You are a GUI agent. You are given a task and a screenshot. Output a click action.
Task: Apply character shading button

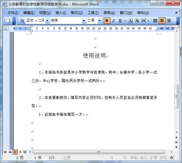(x=137, y=21)
